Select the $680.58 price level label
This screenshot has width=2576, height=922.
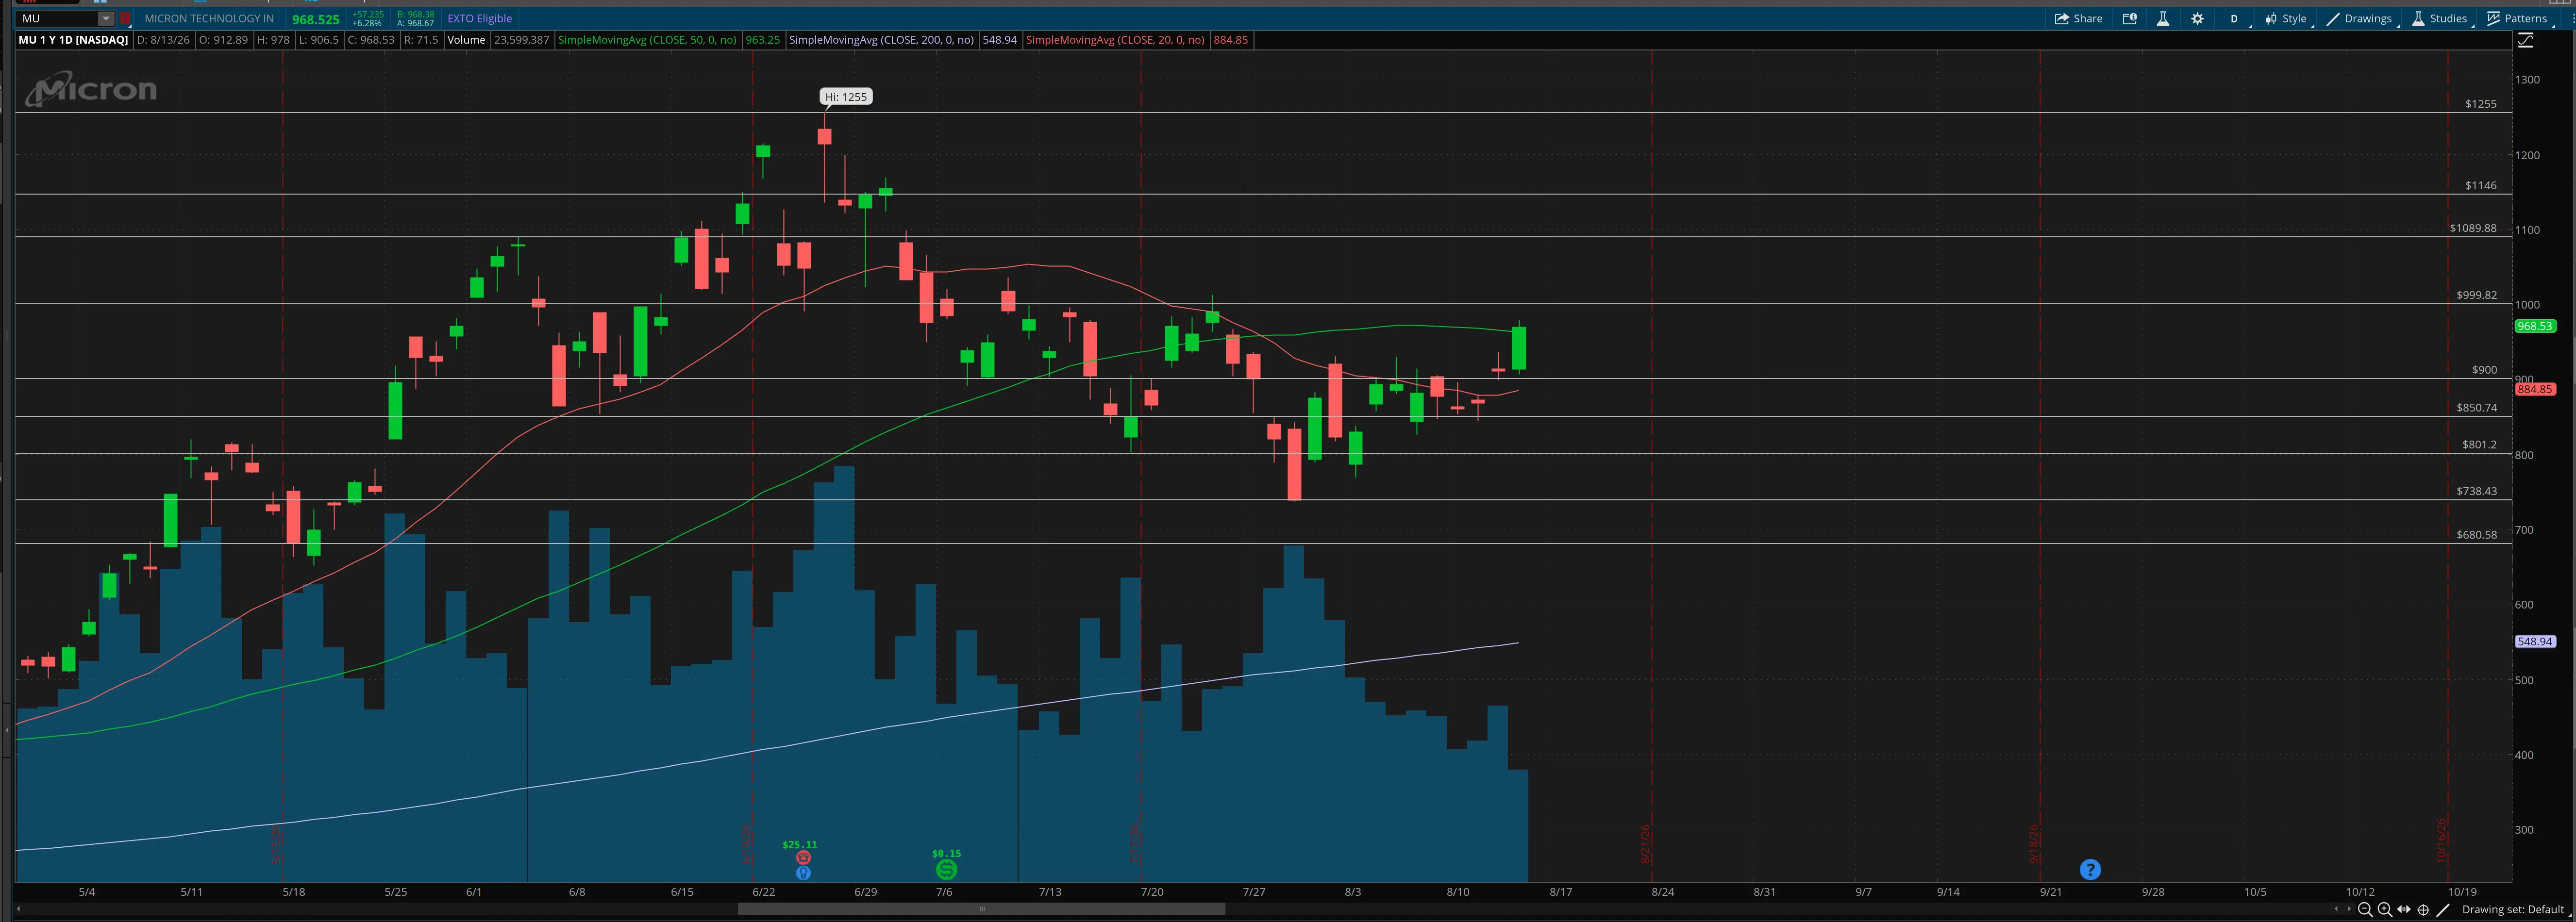(2477, 535)
